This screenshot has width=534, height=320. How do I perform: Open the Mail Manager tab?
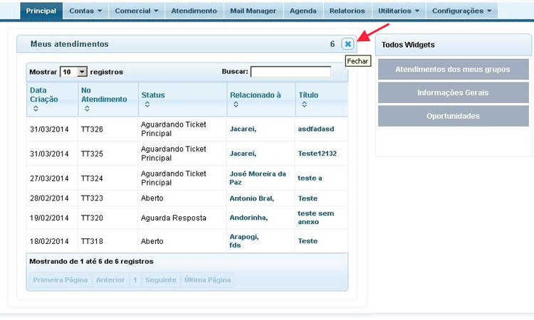(252, 11)
